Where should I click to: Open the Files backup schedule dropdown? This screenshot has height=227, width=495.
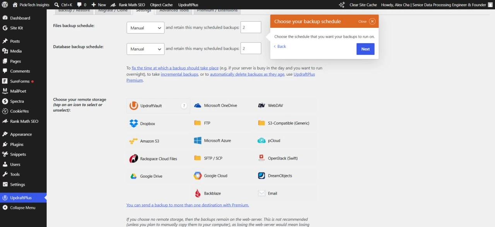145,28
